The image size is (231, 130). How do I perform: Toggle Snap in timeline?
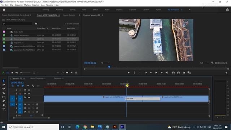[18, 86]
